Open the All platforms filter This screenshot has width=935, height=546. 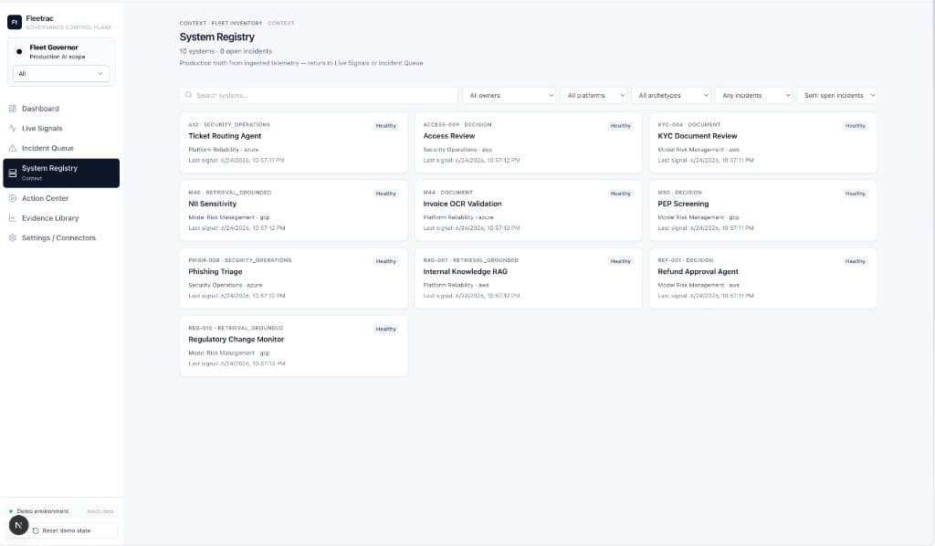click(x=594, y=95)
